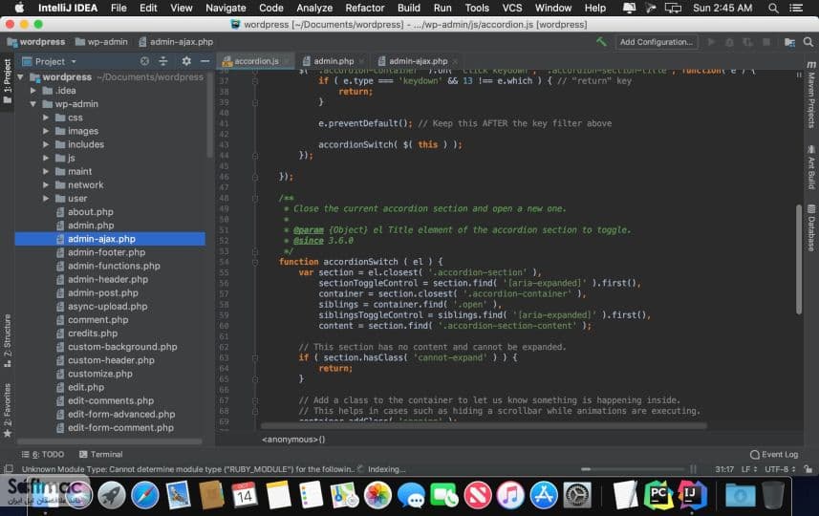The width and height of the screenshot is (819, 516).
Task: Click the Project tree vertical scrollbar
Action: tap(209, 115)
